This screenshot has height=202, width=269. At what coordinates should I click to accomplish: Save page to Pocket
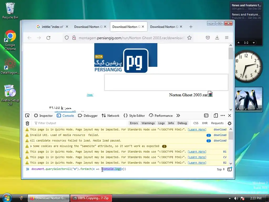pos(208,38)
